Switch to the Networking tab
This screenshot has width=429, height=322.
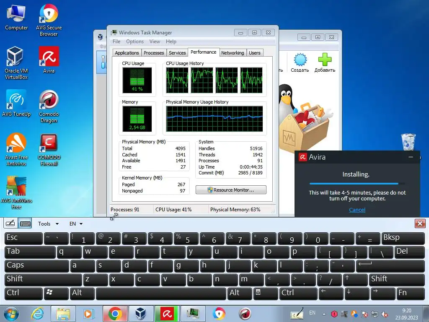point(233,53)
